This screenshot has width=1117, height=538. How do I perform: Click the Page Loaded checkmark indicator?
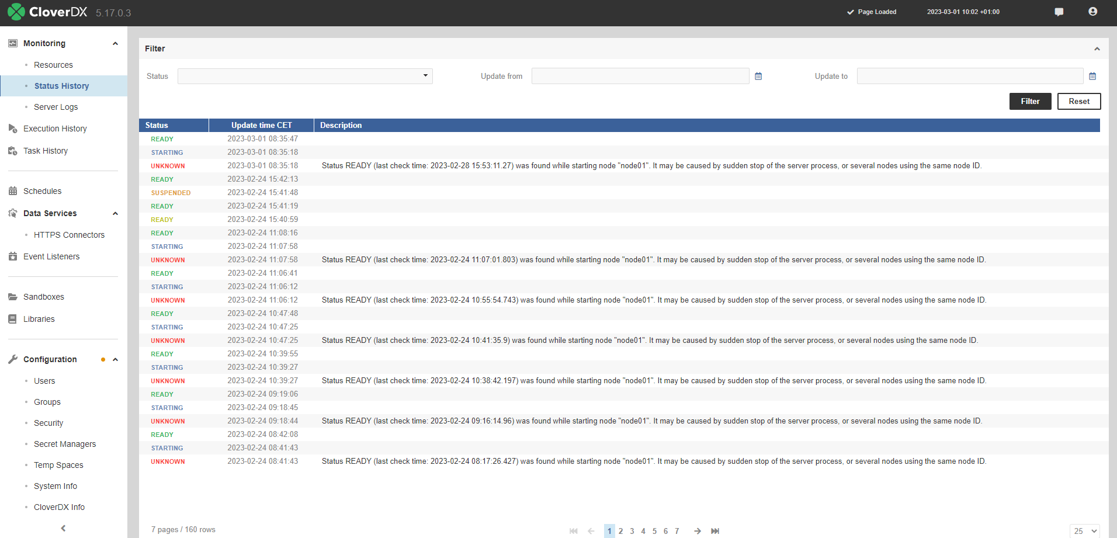(x=851, y=12)
